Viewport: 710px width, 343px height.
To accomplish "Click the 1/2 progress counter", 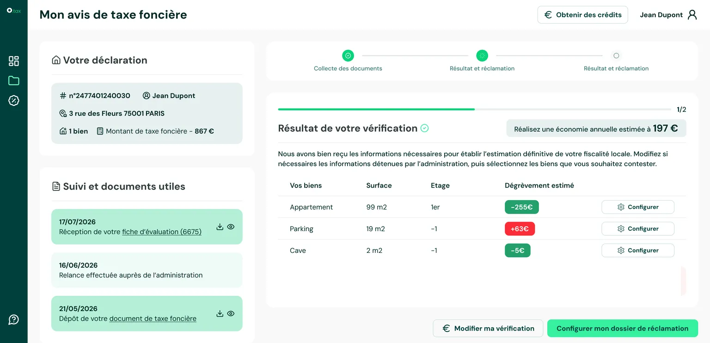I will click(681, 110).
